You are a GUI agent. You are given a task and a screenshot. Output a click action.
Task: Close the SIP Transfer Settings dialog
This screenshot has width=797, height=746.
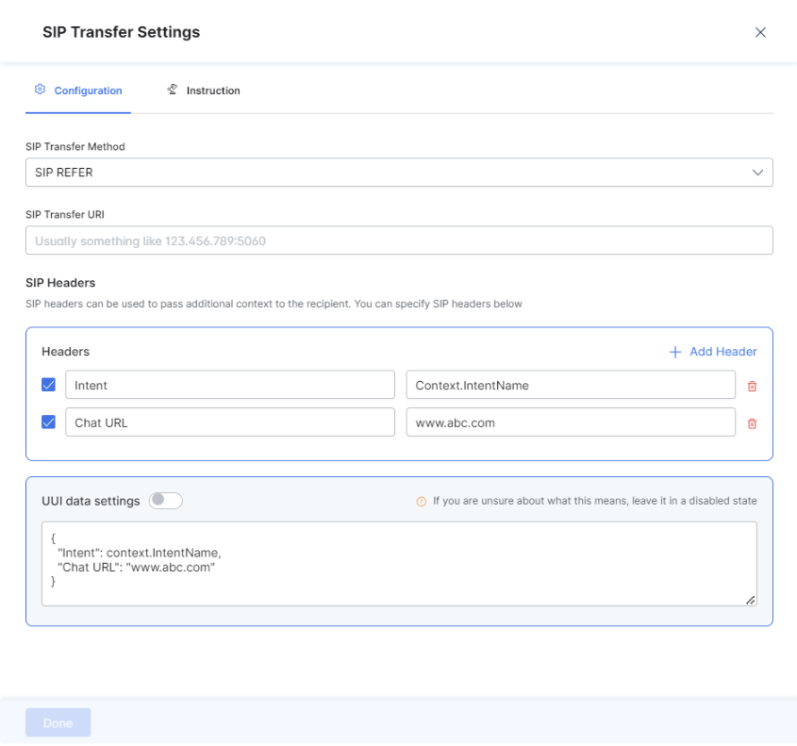760,32
